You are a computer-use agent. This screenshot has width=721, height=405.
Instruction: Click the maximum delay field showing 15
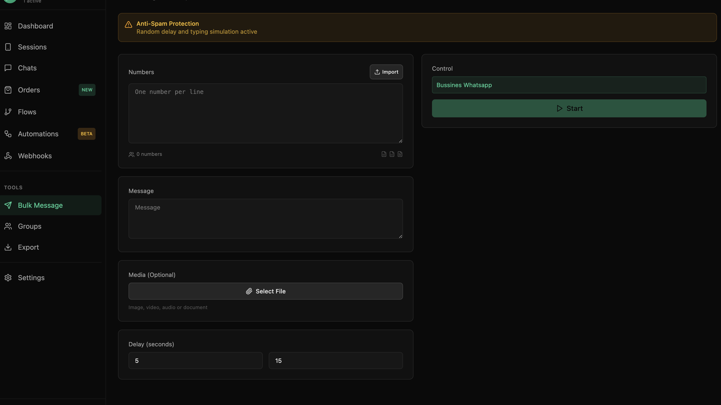tap(335, 361)
